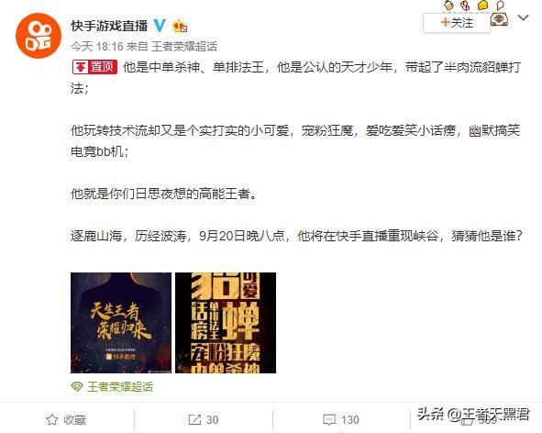Click the 今天 18:16 post timestamp
This screenshot has width=542, height=433.
point(97,47)
